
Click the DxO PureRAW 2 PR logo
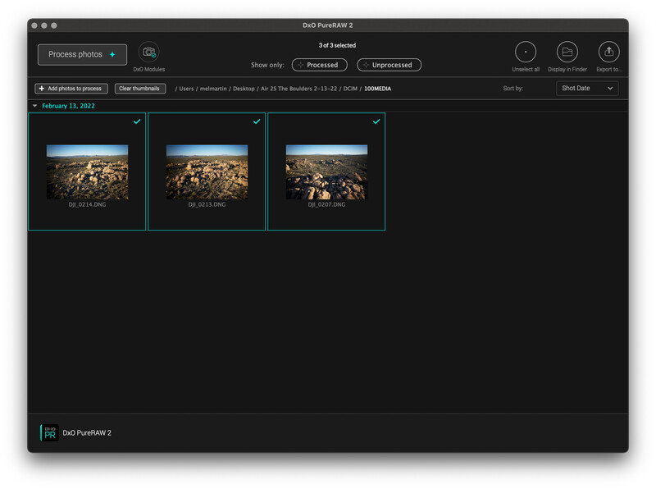[49, 433]
